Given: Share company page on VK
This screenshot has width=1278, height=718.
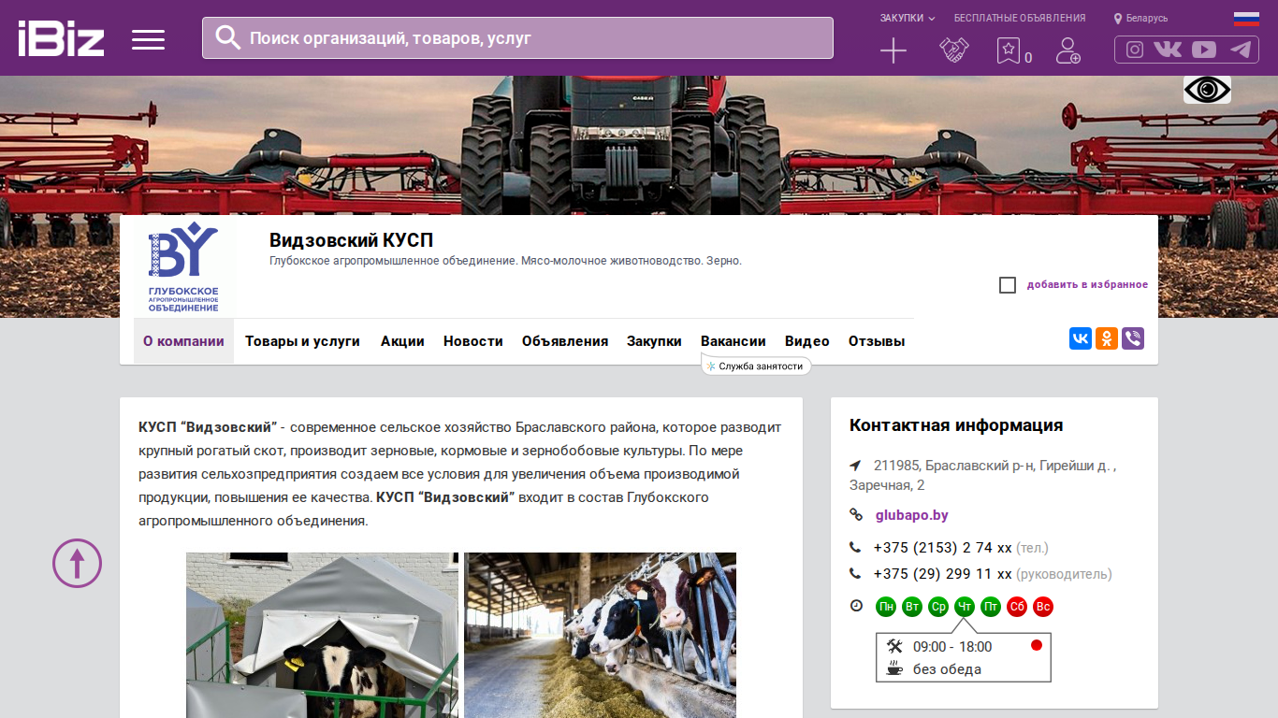Looking at the screenshot, I should [1081, 338].
